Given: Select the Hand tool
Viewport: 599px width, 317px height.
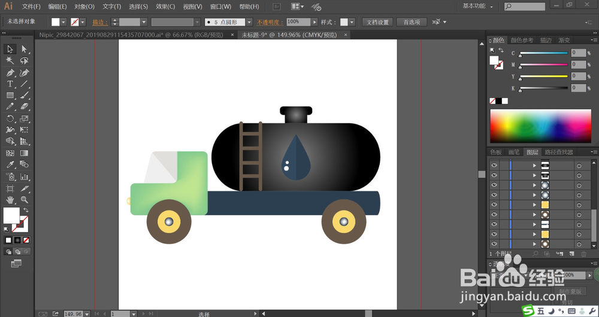Looking at the screenshot, I should pos(10,200).
